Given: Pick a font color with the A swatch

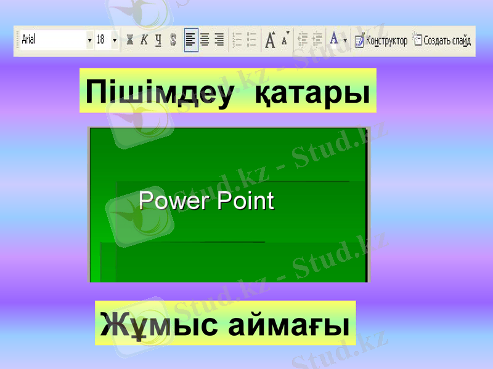Looking at the screenshot, I should pos(333,38).
